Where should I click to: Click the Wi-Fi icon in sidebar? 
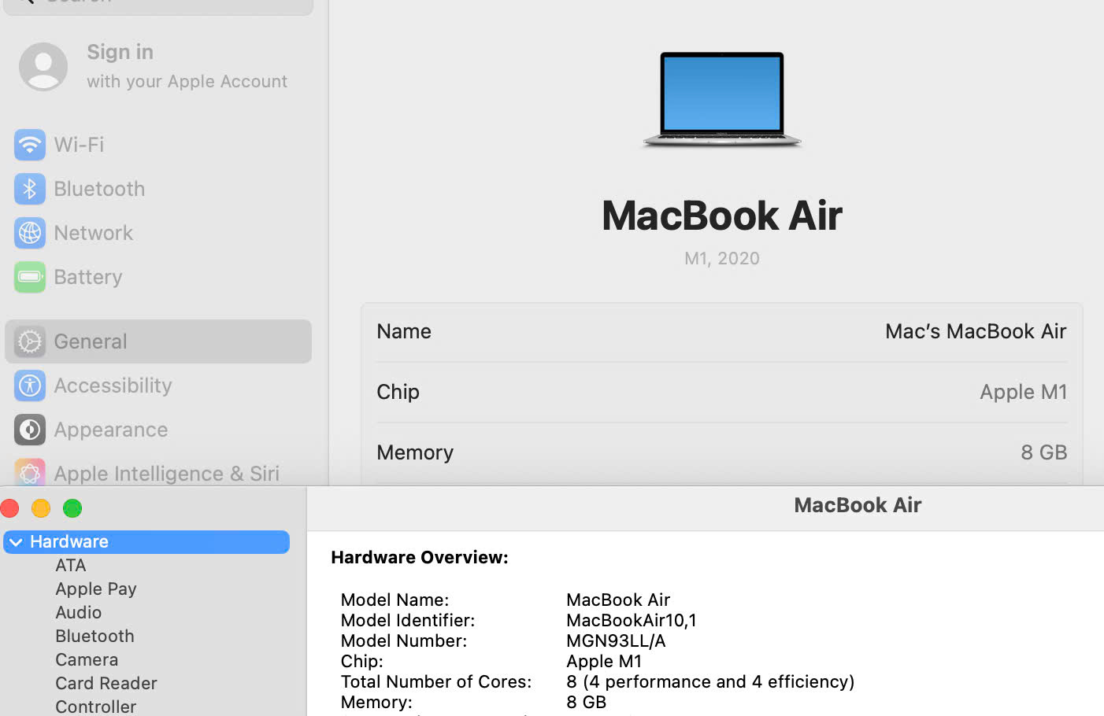click(29, 145)
